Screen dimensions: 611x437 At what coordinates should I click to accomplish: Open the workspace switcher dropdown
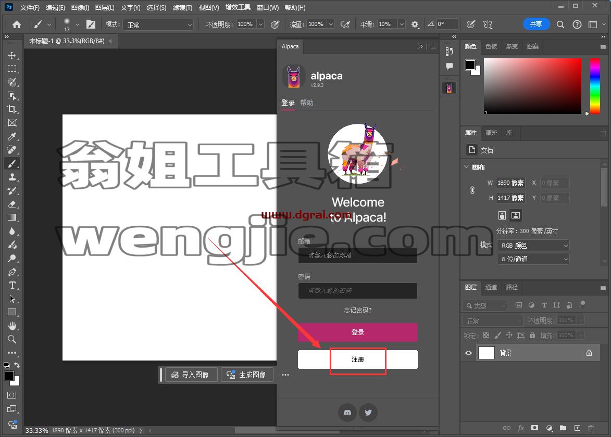coord(596,24)
